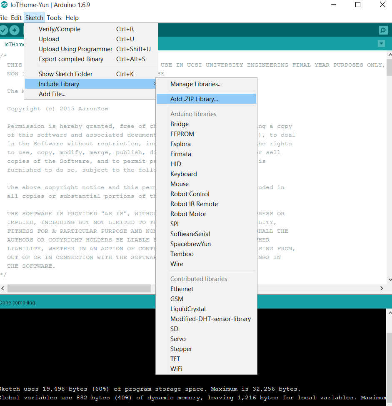Click the Verify checkmark toolbar icon
The width and height of the screenshot is (392, 406).
pos(3,30)
